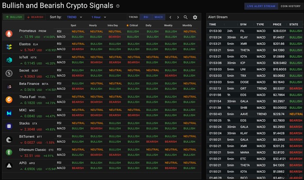Click the 01:51:38 SHIB alert row

coord(255,107)
